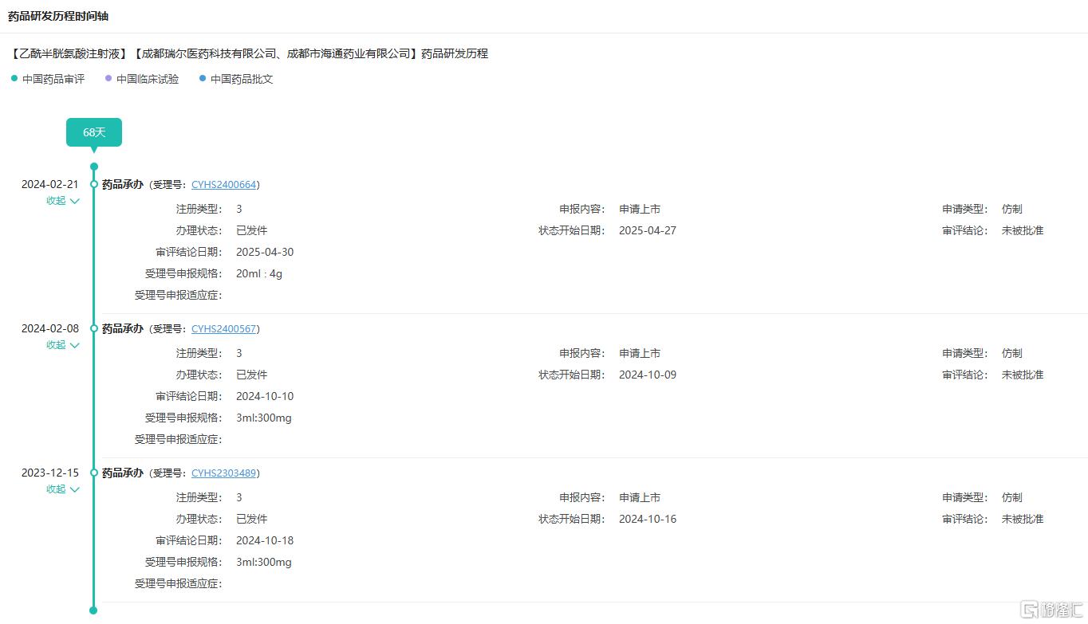This screenshot has width=1088, height=624.
Task: Click review conclusion date 2024-10-18
Action: 265,540
